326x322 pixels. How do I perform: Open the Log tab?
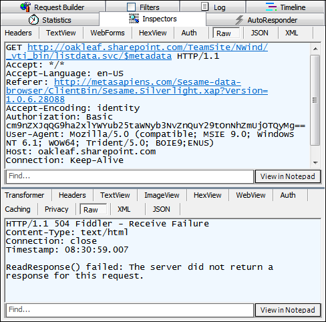(x=212, y=7)
